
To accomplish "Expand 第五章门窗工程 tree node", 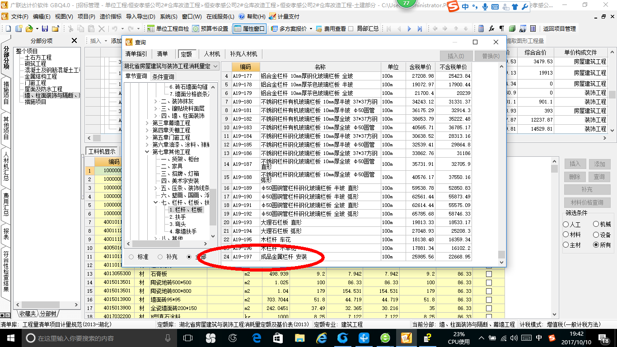I will click(x=148, y=137).
